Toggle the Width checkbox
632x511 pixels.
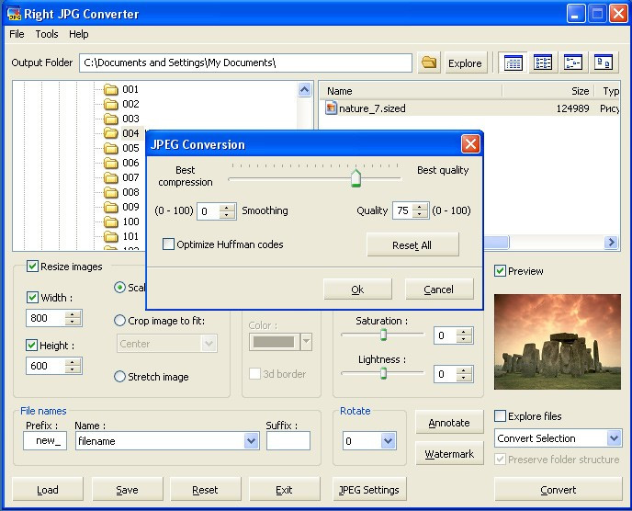point(32,298)
